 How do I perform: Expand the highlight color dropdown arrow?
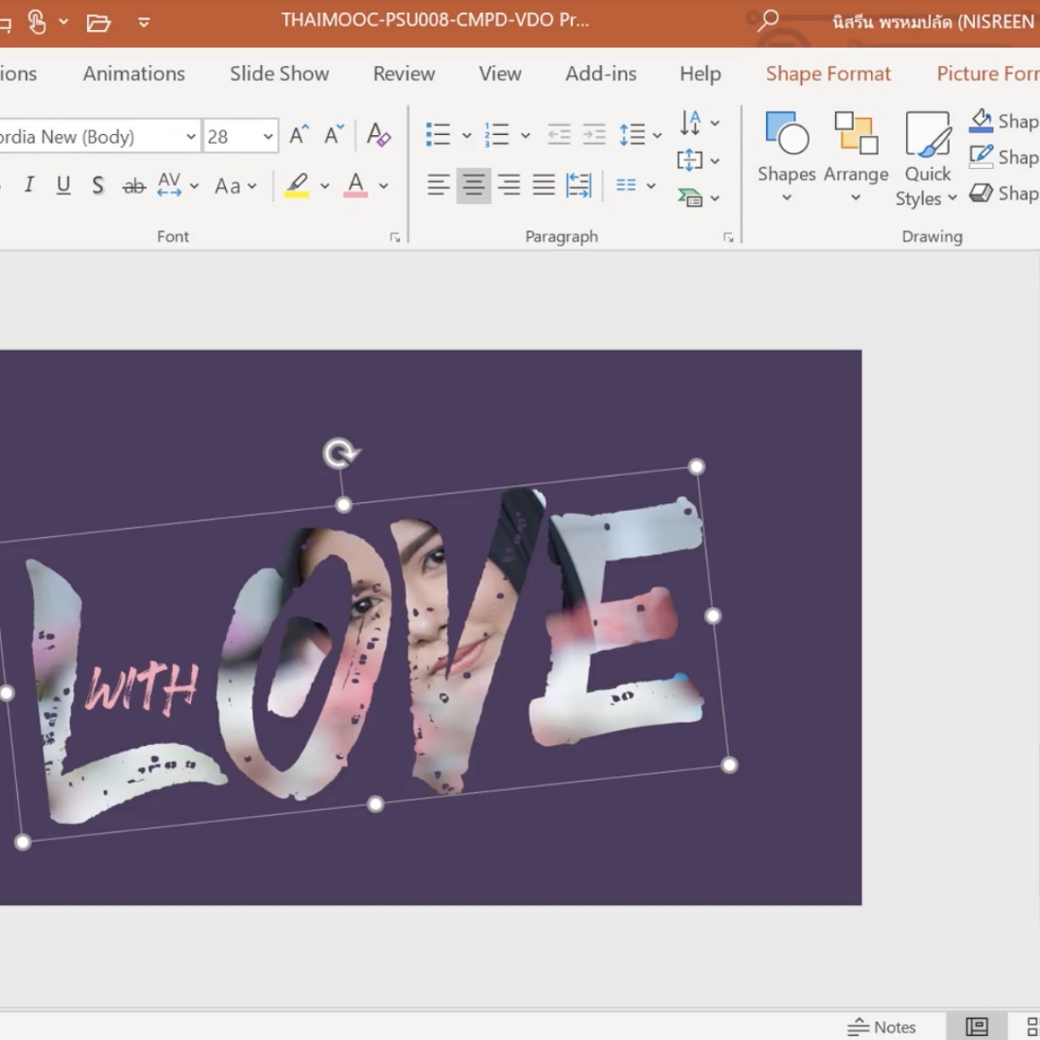(x=325, y=186)
